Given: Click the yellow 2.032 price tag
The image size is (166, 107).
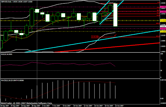Looking at the screenshot, I should (163, 21).
